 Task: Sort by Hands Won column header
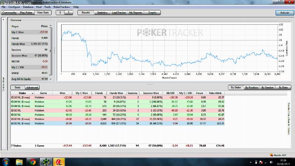click(116, 93)
